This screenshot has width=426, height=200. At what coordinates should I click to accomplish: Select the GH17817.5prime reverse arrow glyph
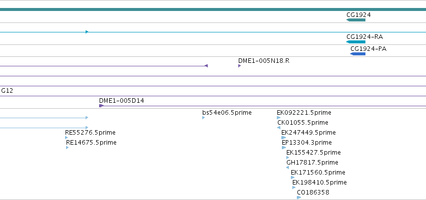click(287, 168)
